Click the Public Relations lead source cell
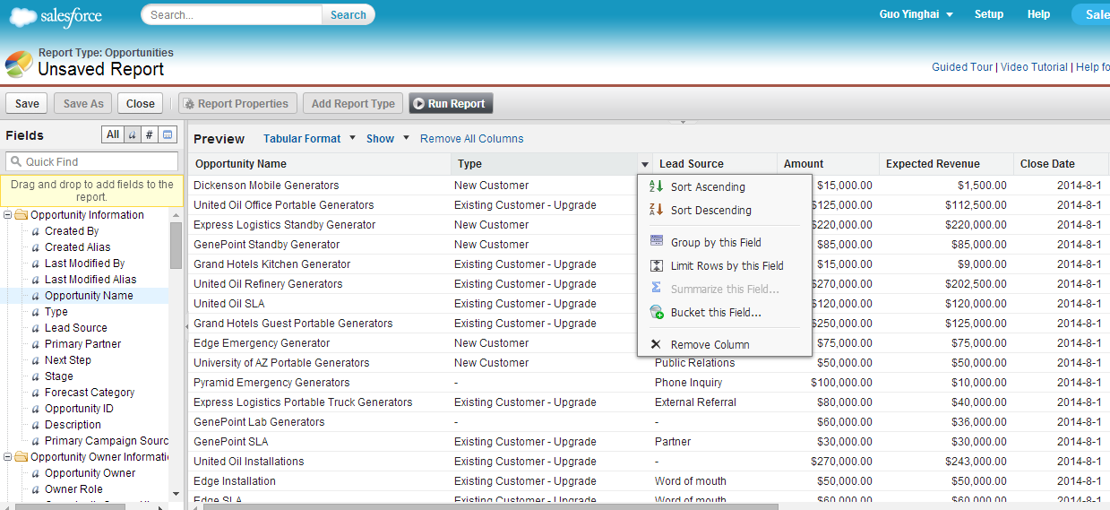Screen dimensions: 1110x510 point(694,363)
